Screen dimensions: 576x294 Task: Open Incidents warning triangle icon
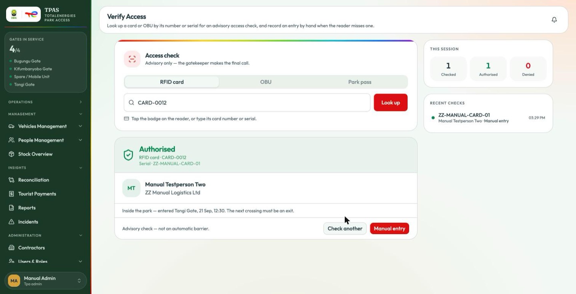[12, 222]
